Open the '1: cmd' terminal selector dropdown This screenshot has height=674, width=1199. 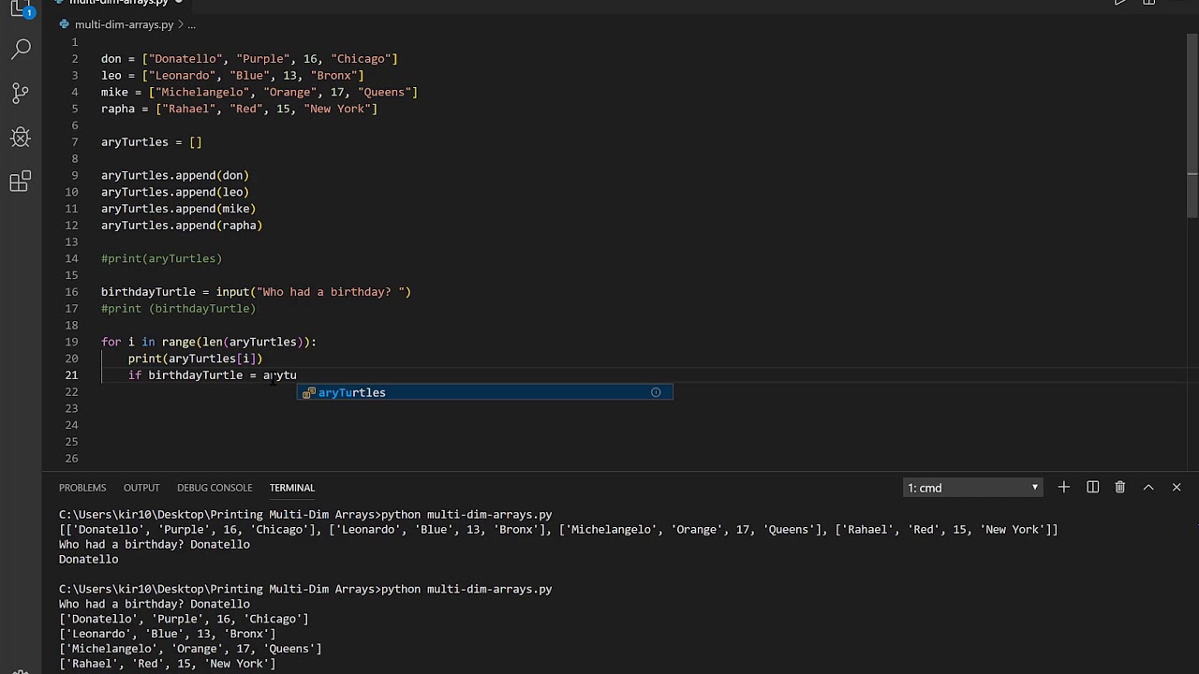click(972, 488)
